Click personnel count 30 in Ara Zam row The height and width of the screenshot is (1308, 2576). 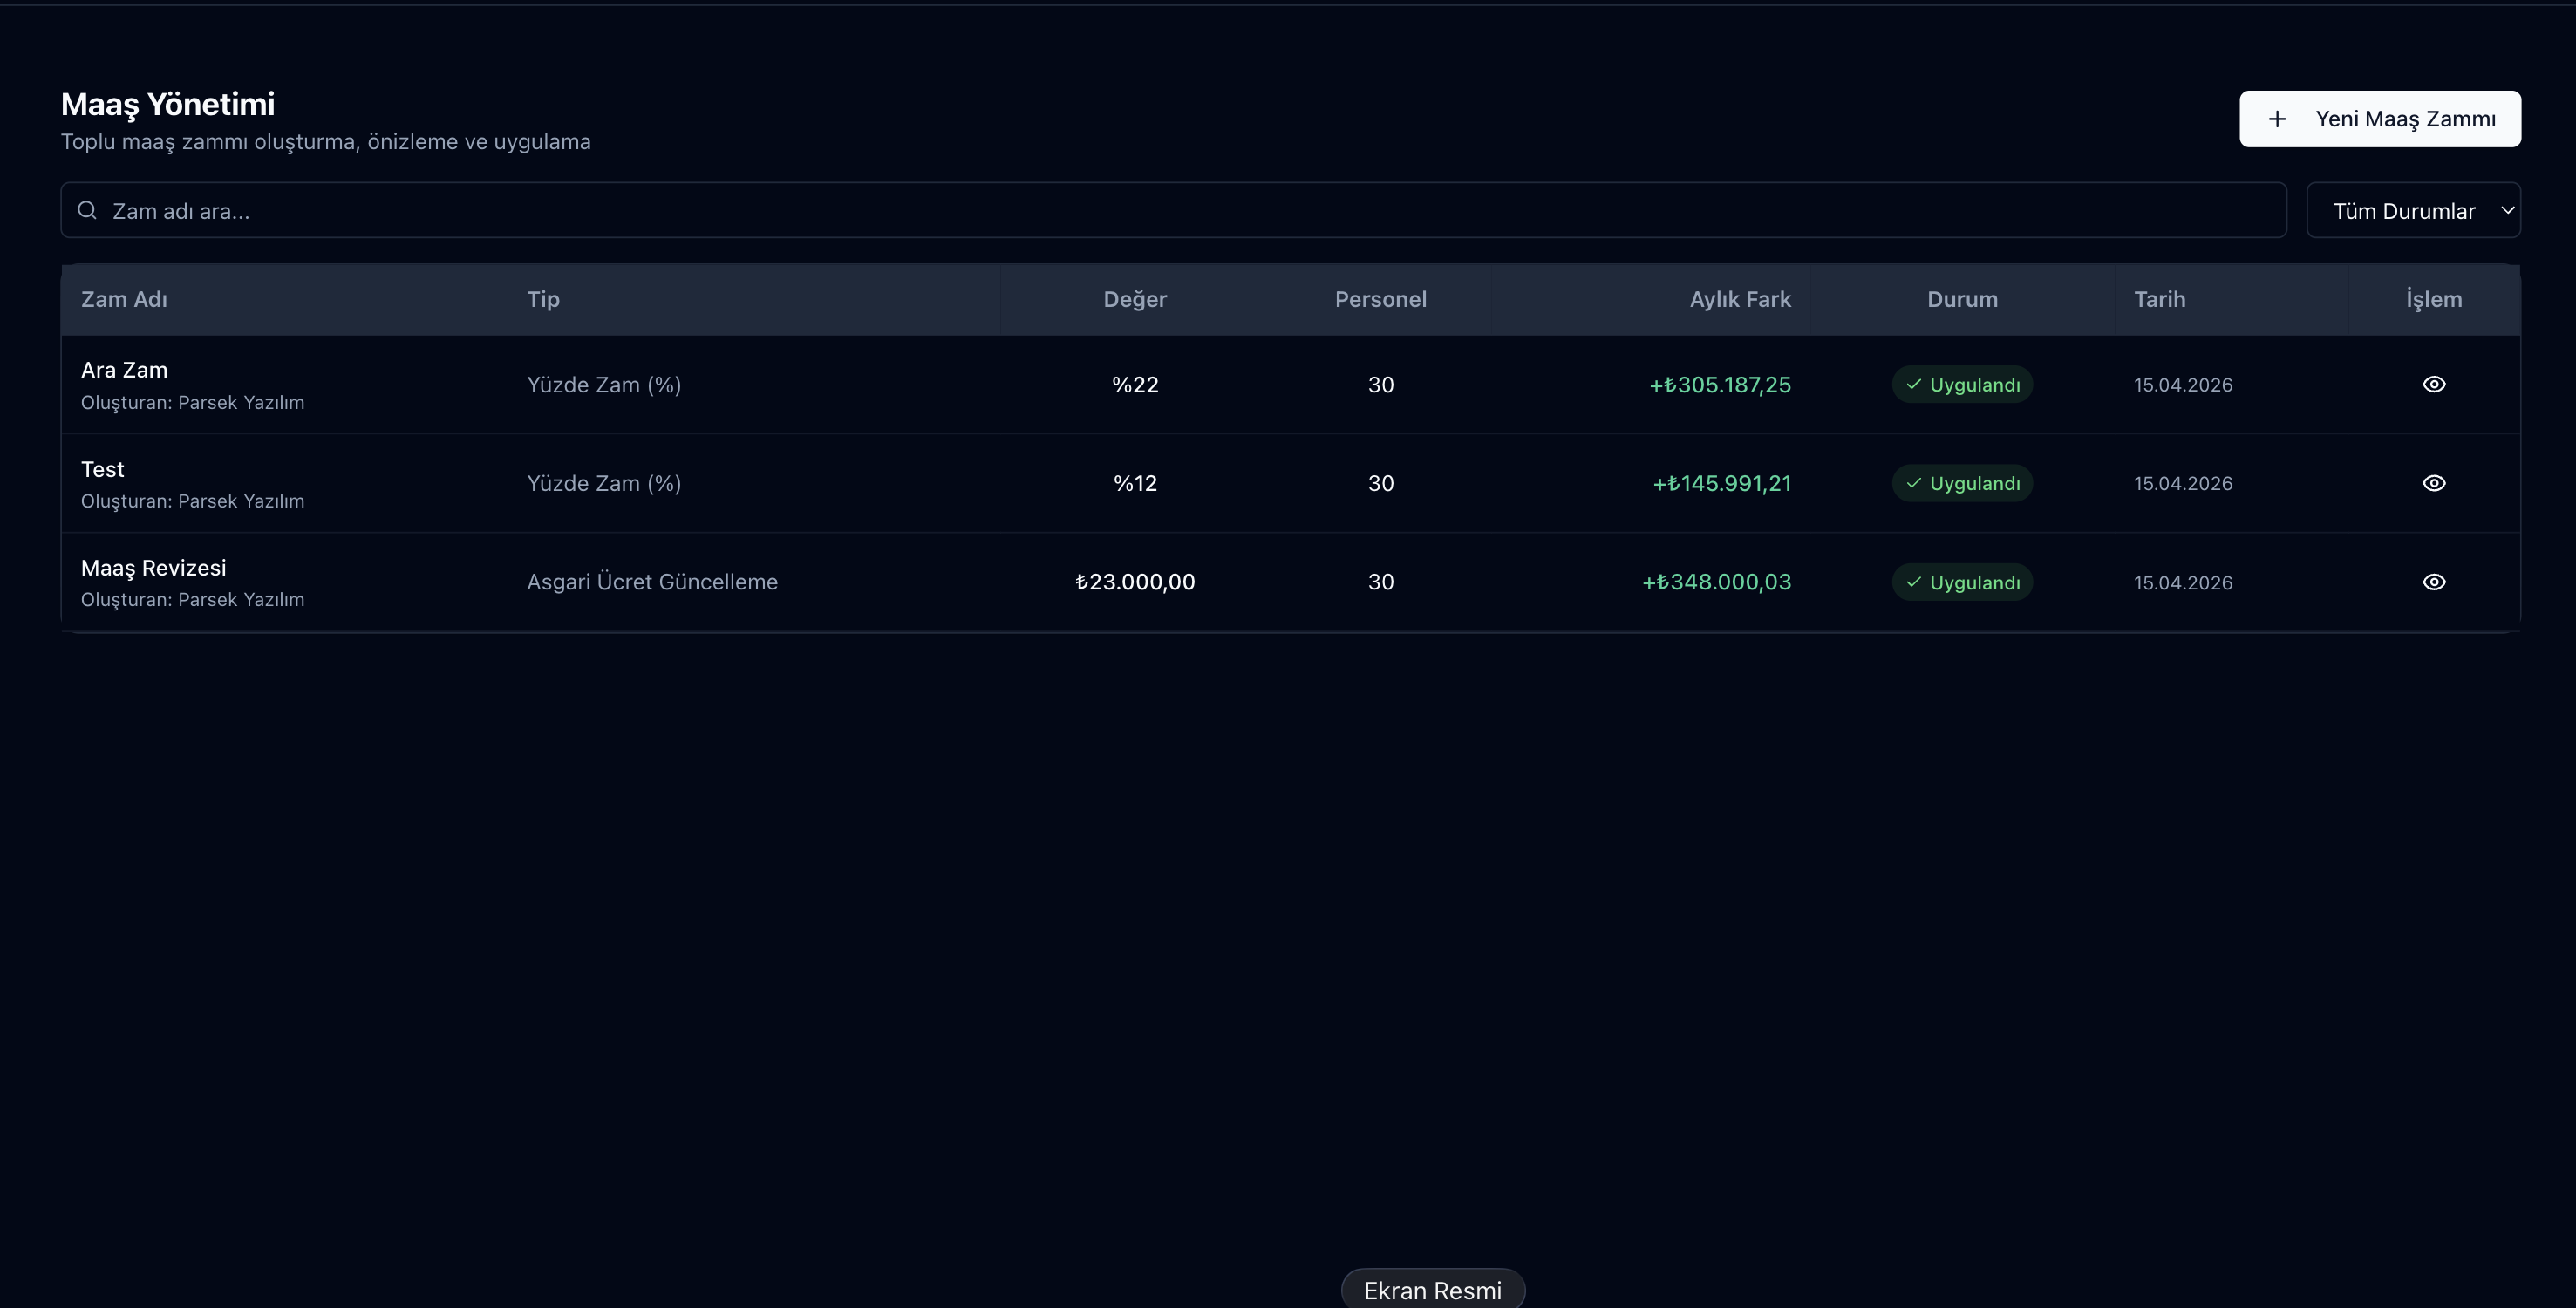(x=1380, y=384)
